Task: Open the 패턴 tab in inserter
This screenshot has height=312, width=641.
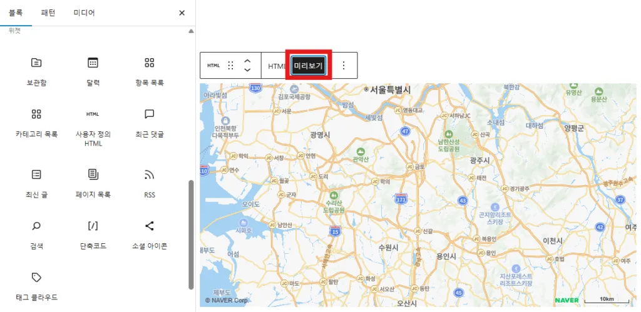Action: click(48, 13)
